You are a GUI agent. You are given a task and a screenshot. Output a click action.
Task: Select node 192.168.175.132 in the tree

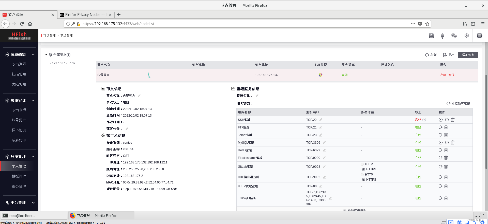point(64,63)
